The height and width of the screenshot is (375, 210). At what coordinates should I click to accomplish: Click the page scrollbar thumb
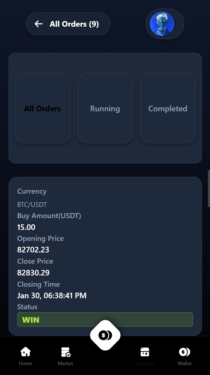[209, 188]
